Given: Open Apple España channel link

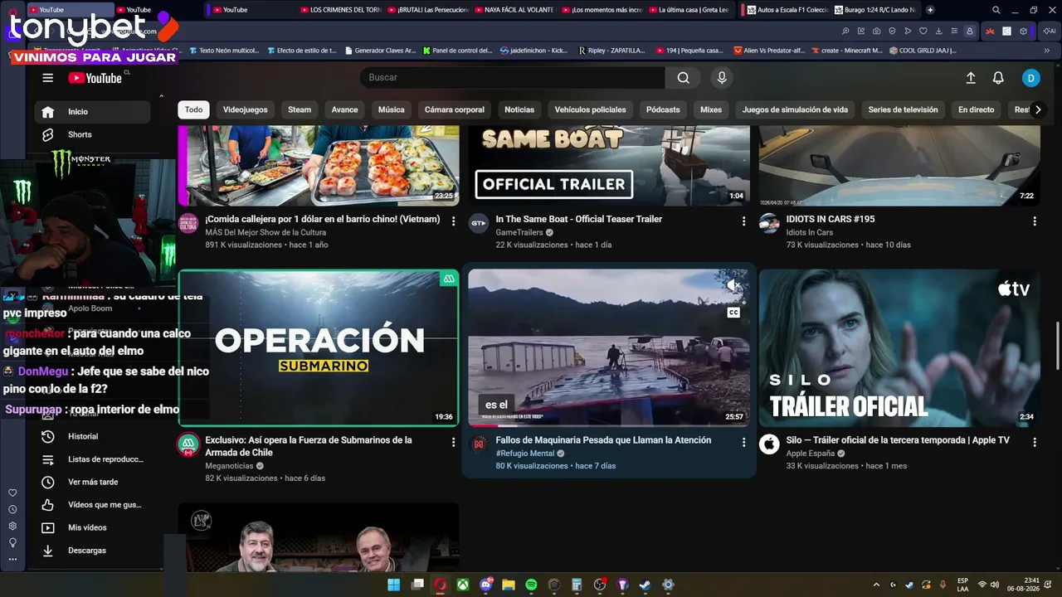Looking at the screenshot, I should click(810, 454).
